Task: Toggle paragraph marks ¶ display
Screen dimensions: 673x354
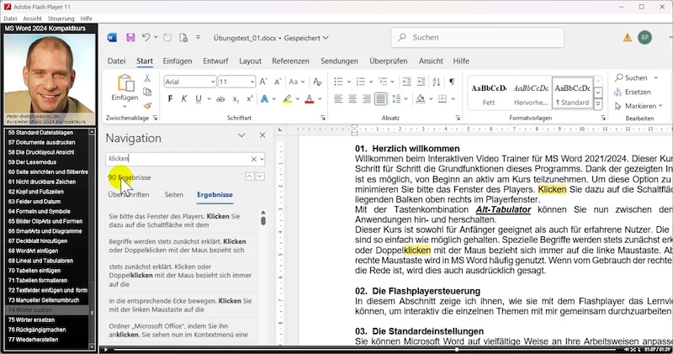Action: click(x=452, y=82)
